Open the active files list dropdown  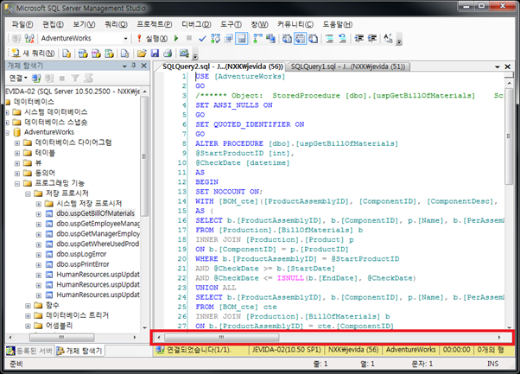[498, 67]
